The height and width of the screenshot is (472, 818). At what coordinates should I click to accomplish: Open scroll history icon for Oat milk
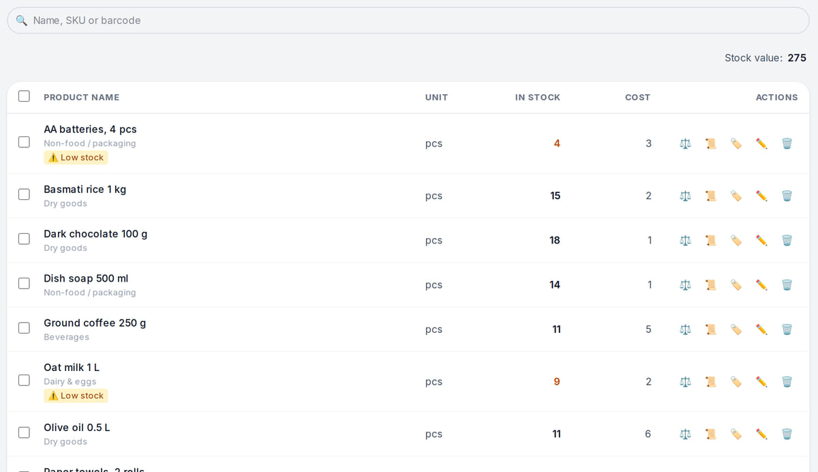(x=711, y=381)
